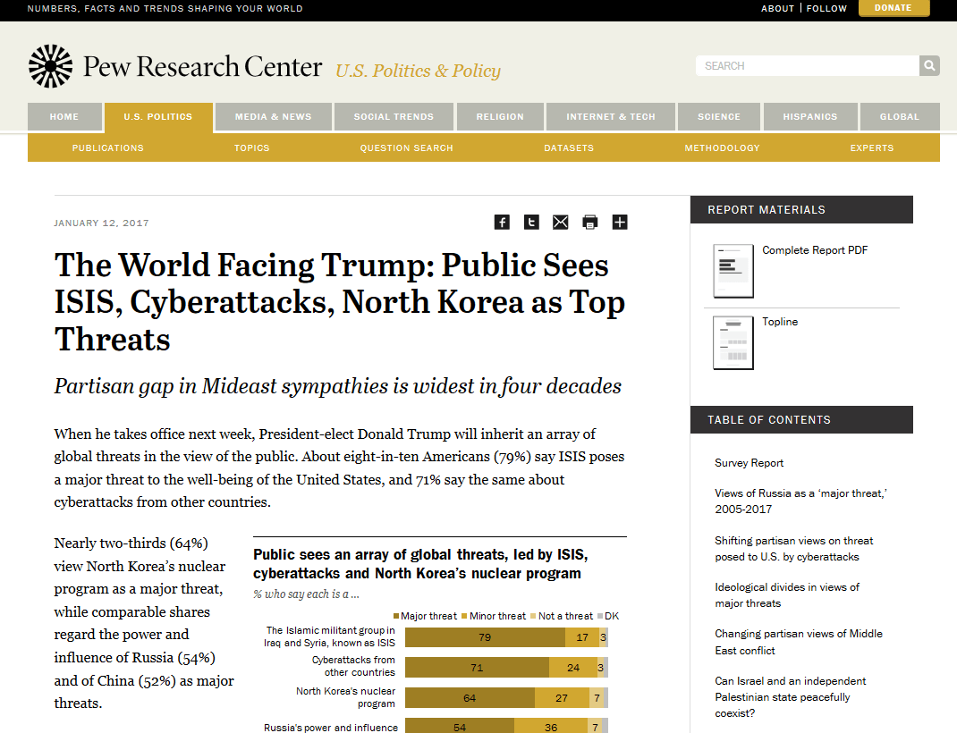Screen dimensions: 957x733
Task: Click the ISIS major threat bar
Action: (485, 637)
